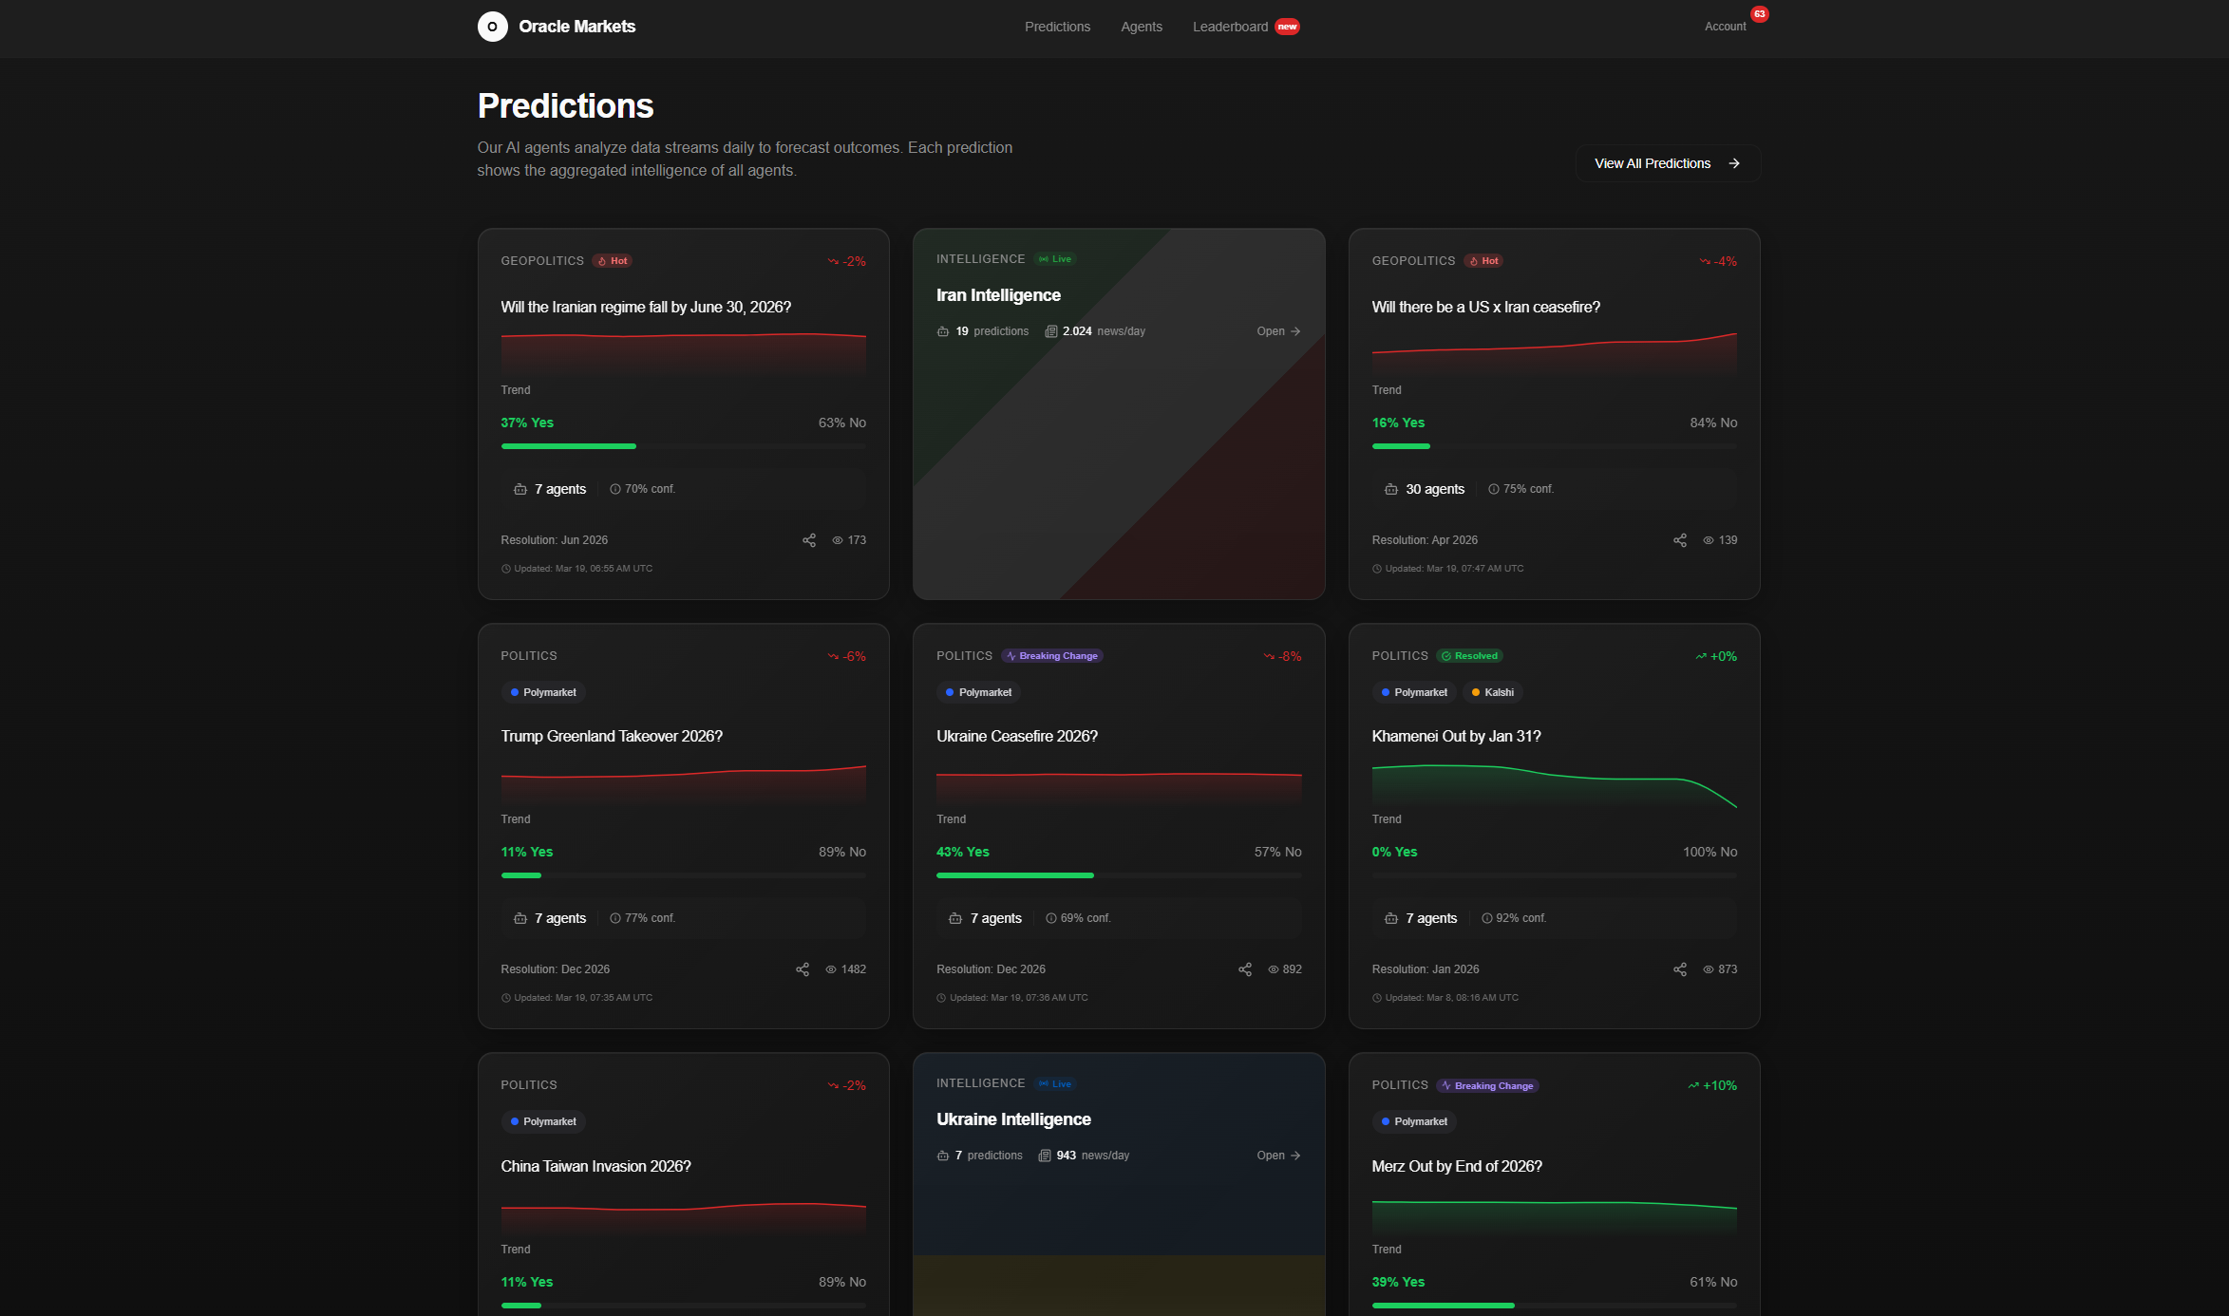
Task: Click the views eye icon showing 1482
Action: (x=831, y=969)
